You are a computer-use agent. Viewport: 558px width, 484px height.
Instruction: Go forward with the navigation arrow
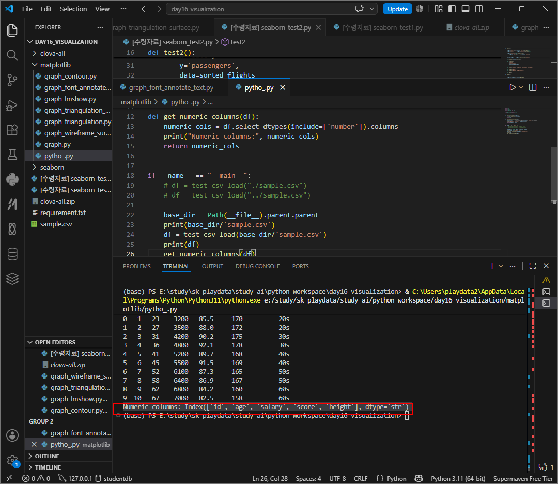click(158, 9)
